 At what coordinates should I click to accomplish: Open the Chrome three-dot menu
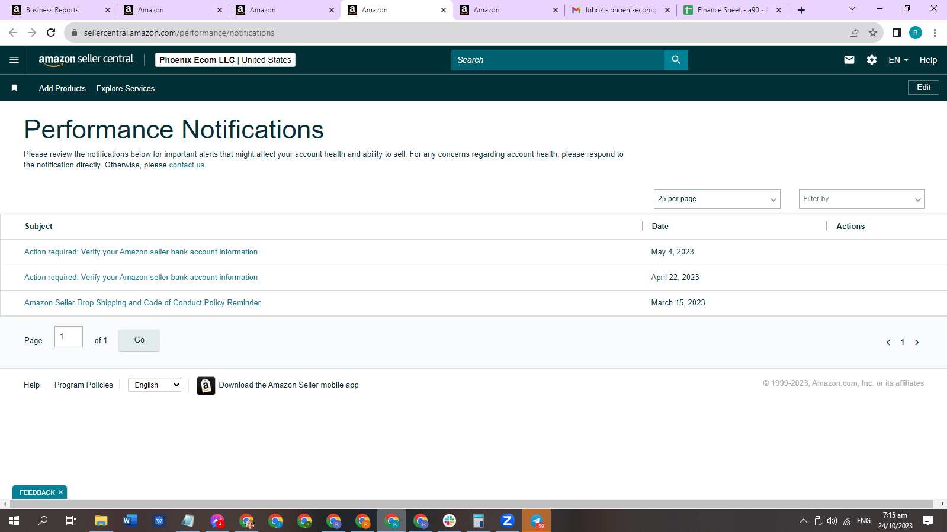click(935, 33)
